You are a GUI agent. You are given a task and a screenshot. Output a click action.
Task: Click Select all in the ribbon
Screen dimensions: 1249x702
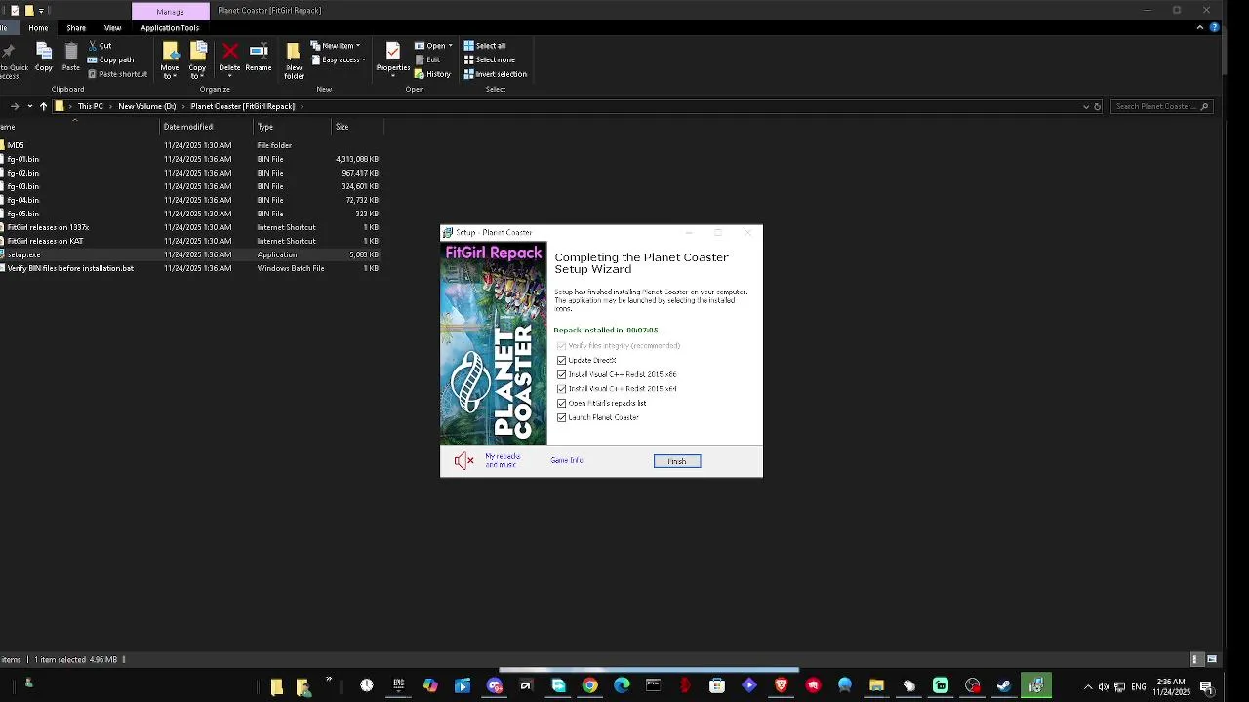pyautogui.click(x=485, y=46)
